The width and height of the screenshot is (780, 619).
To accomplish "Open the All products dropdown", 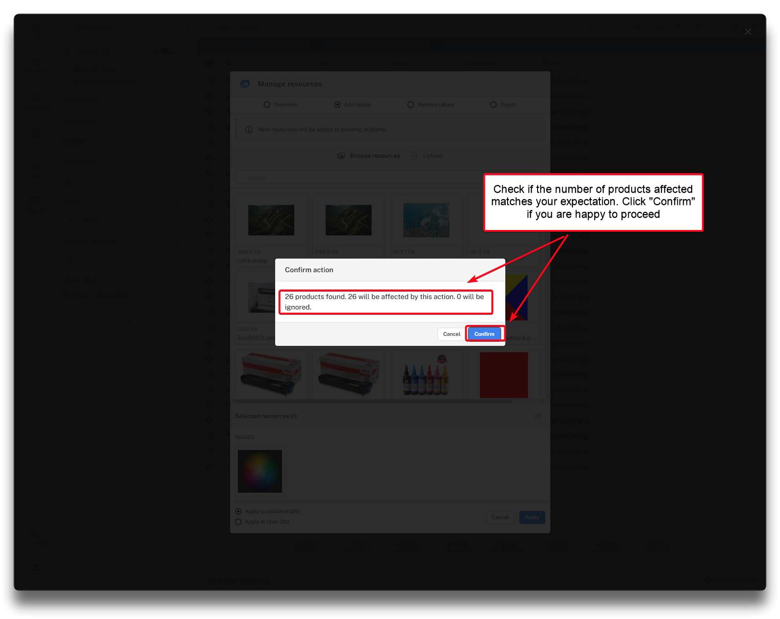I will coord(92,27).
